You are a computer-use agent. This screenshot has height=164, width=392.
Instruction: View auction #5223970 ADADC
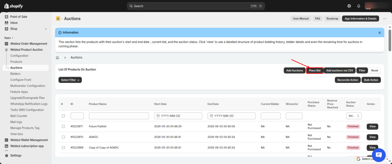click(x=372, y=137)
